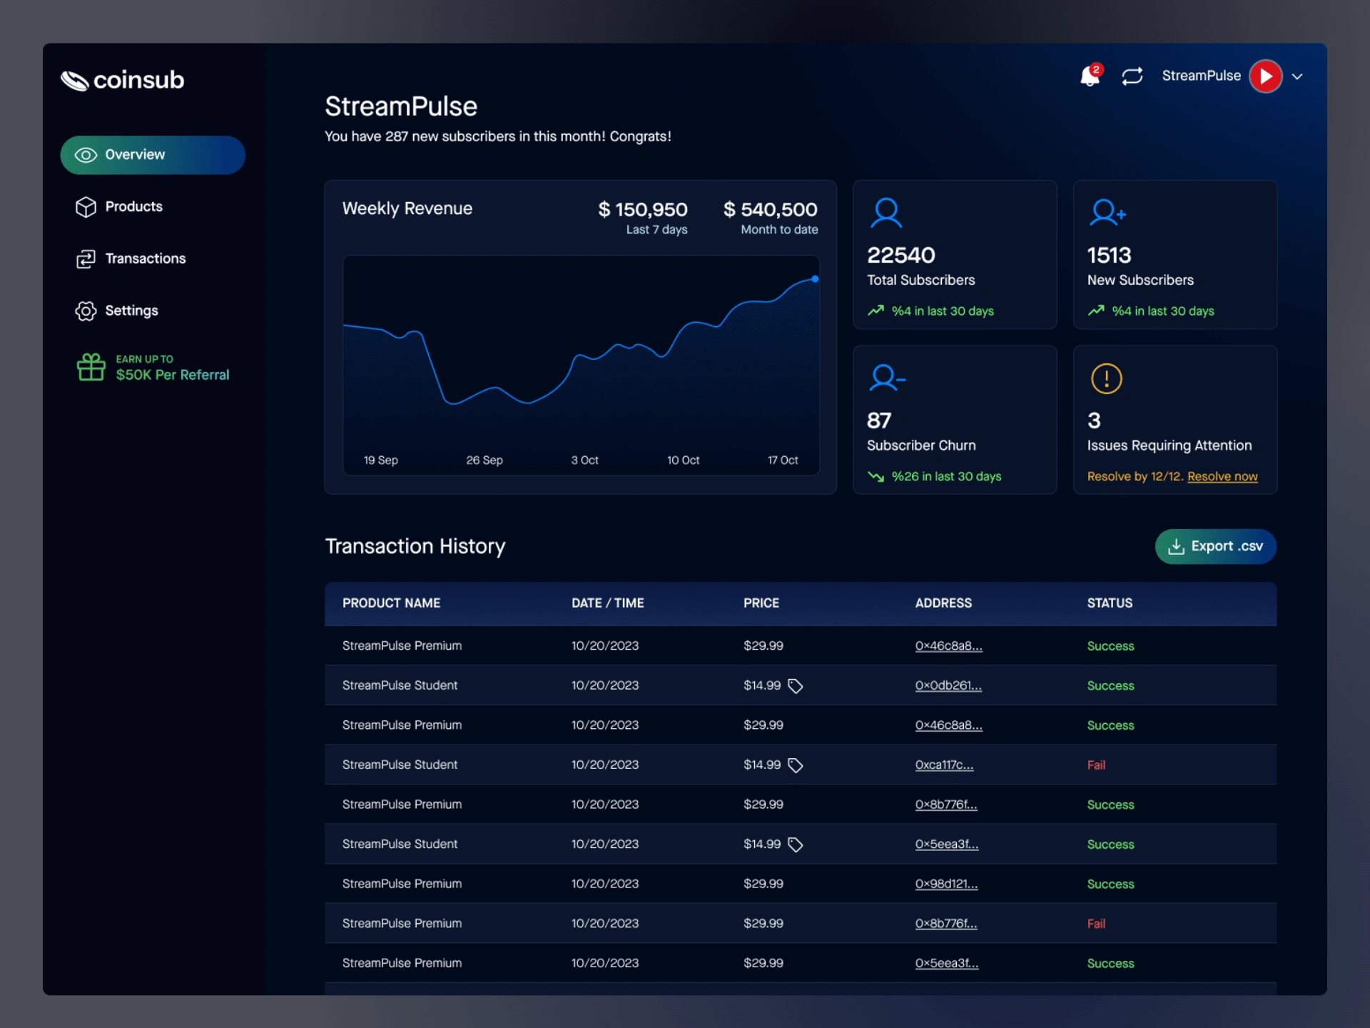Click the 1513 New Subscribers count
The height and width of the screenshot is (1028, 1370).
click(x=1109, y=256)
